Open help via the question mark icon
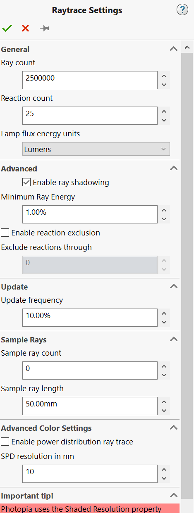This screenshot has width=194, height=513. point(182,10)
